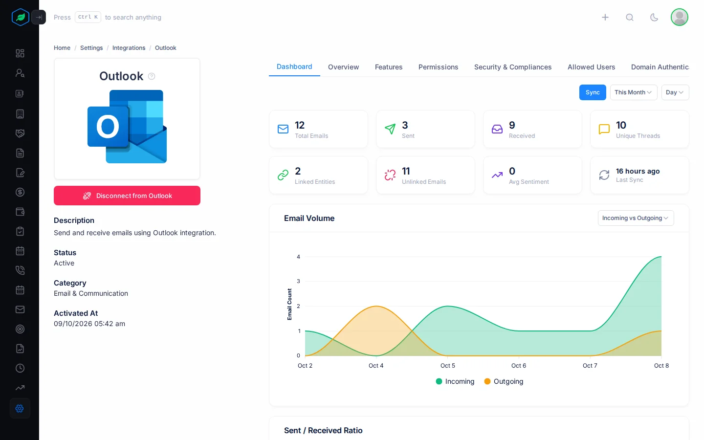Switch to the Overview tab
The height and width of the screenshot is (440, 704).
tap(343, 67)
